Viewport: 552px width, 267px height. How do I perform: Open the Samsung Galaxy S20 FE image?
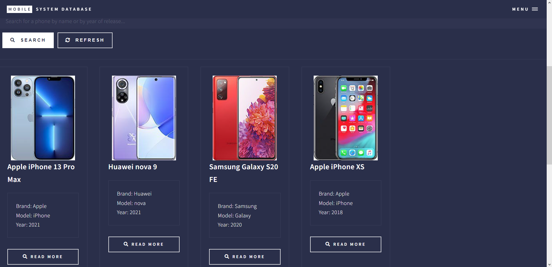pyautogui.click(x=245, y=118)
